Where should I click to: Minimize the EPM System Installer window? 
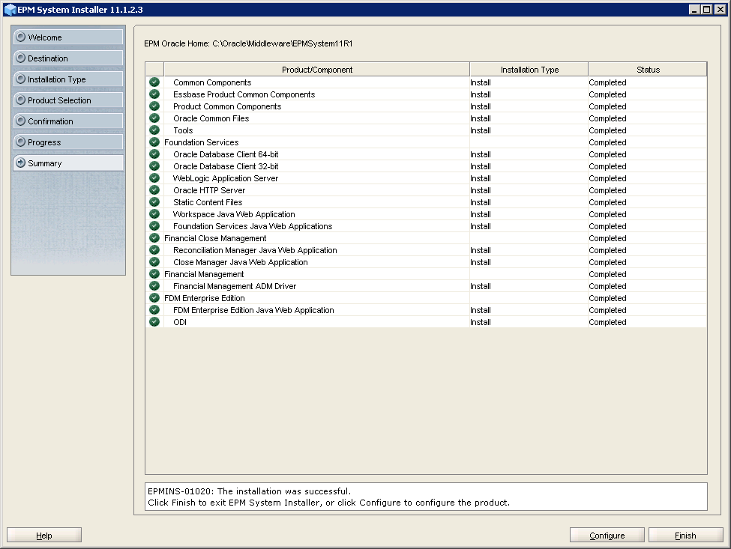694,9
